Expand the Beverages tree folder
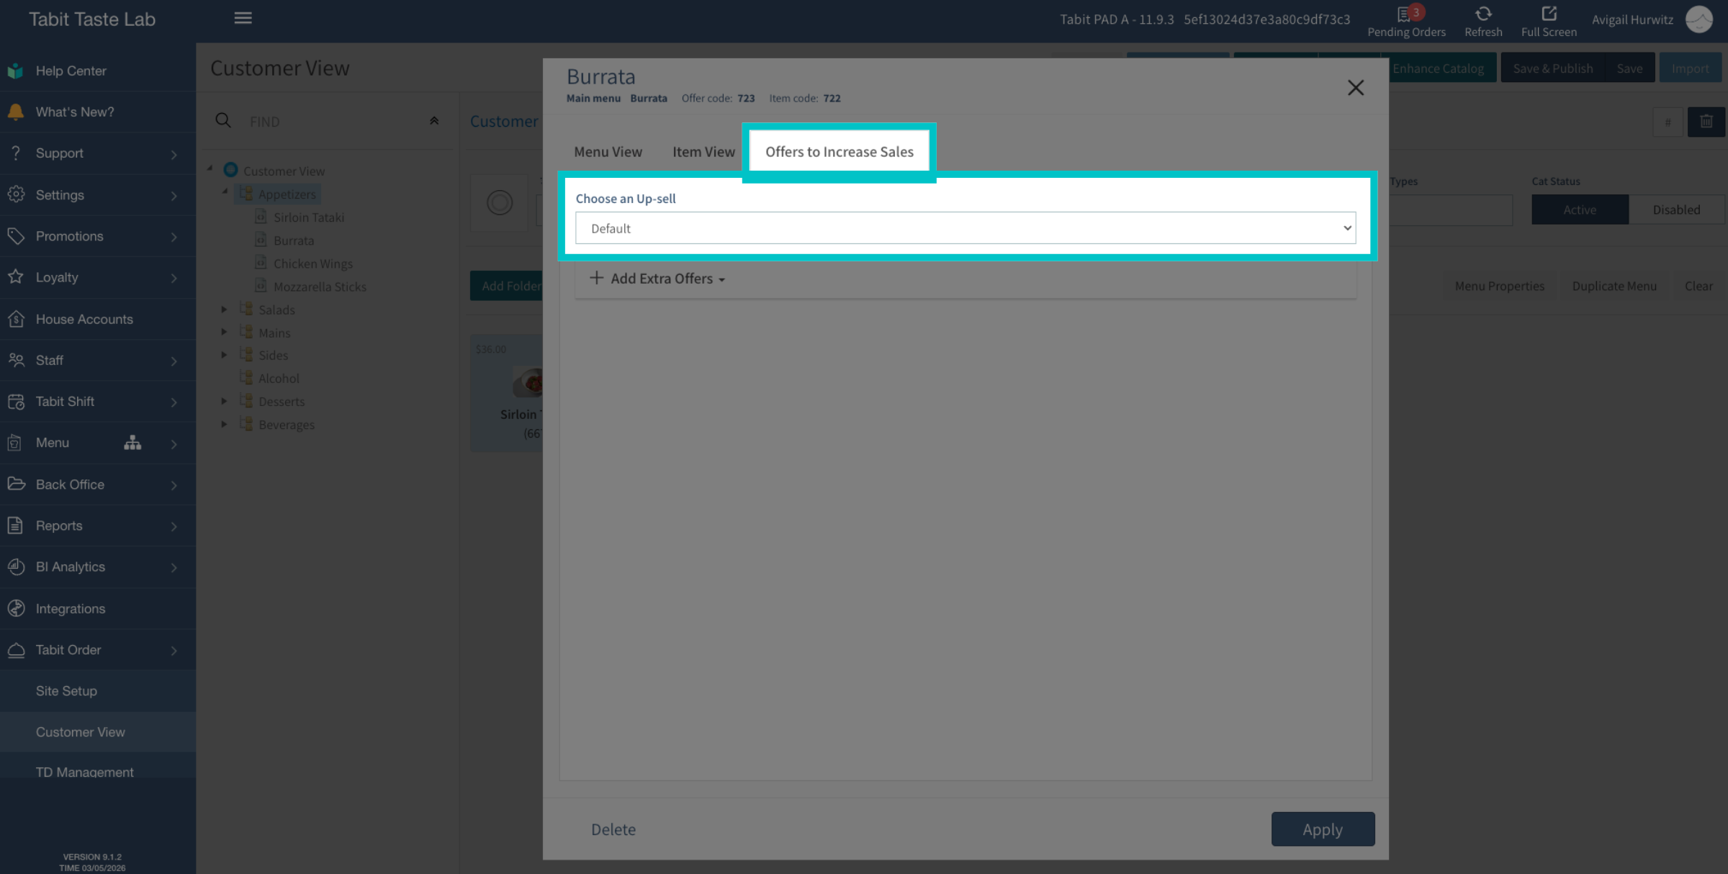The height and width of the screenshot is (874, 1728). point(224,425)
